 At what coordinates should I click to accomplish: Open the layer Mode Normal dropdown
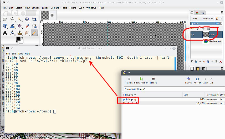202,19
